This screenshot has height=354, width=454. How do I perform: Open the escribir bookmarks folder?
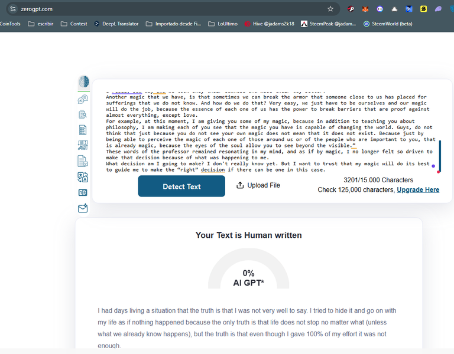click(41, 24)
